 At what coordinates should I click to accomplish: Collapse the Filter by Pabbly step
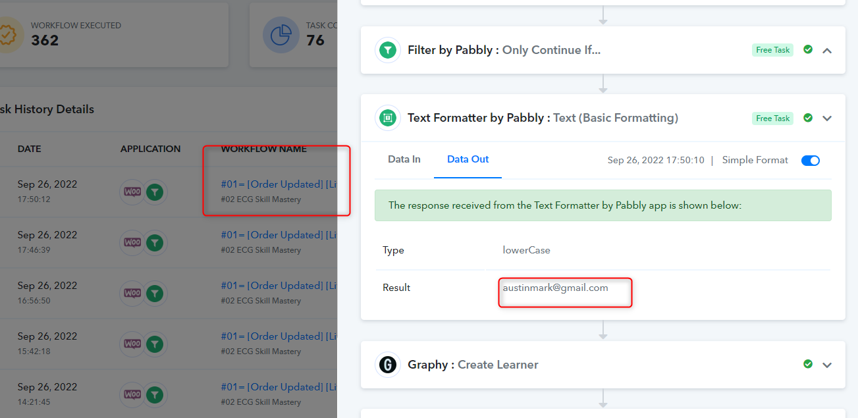point(828,50)
